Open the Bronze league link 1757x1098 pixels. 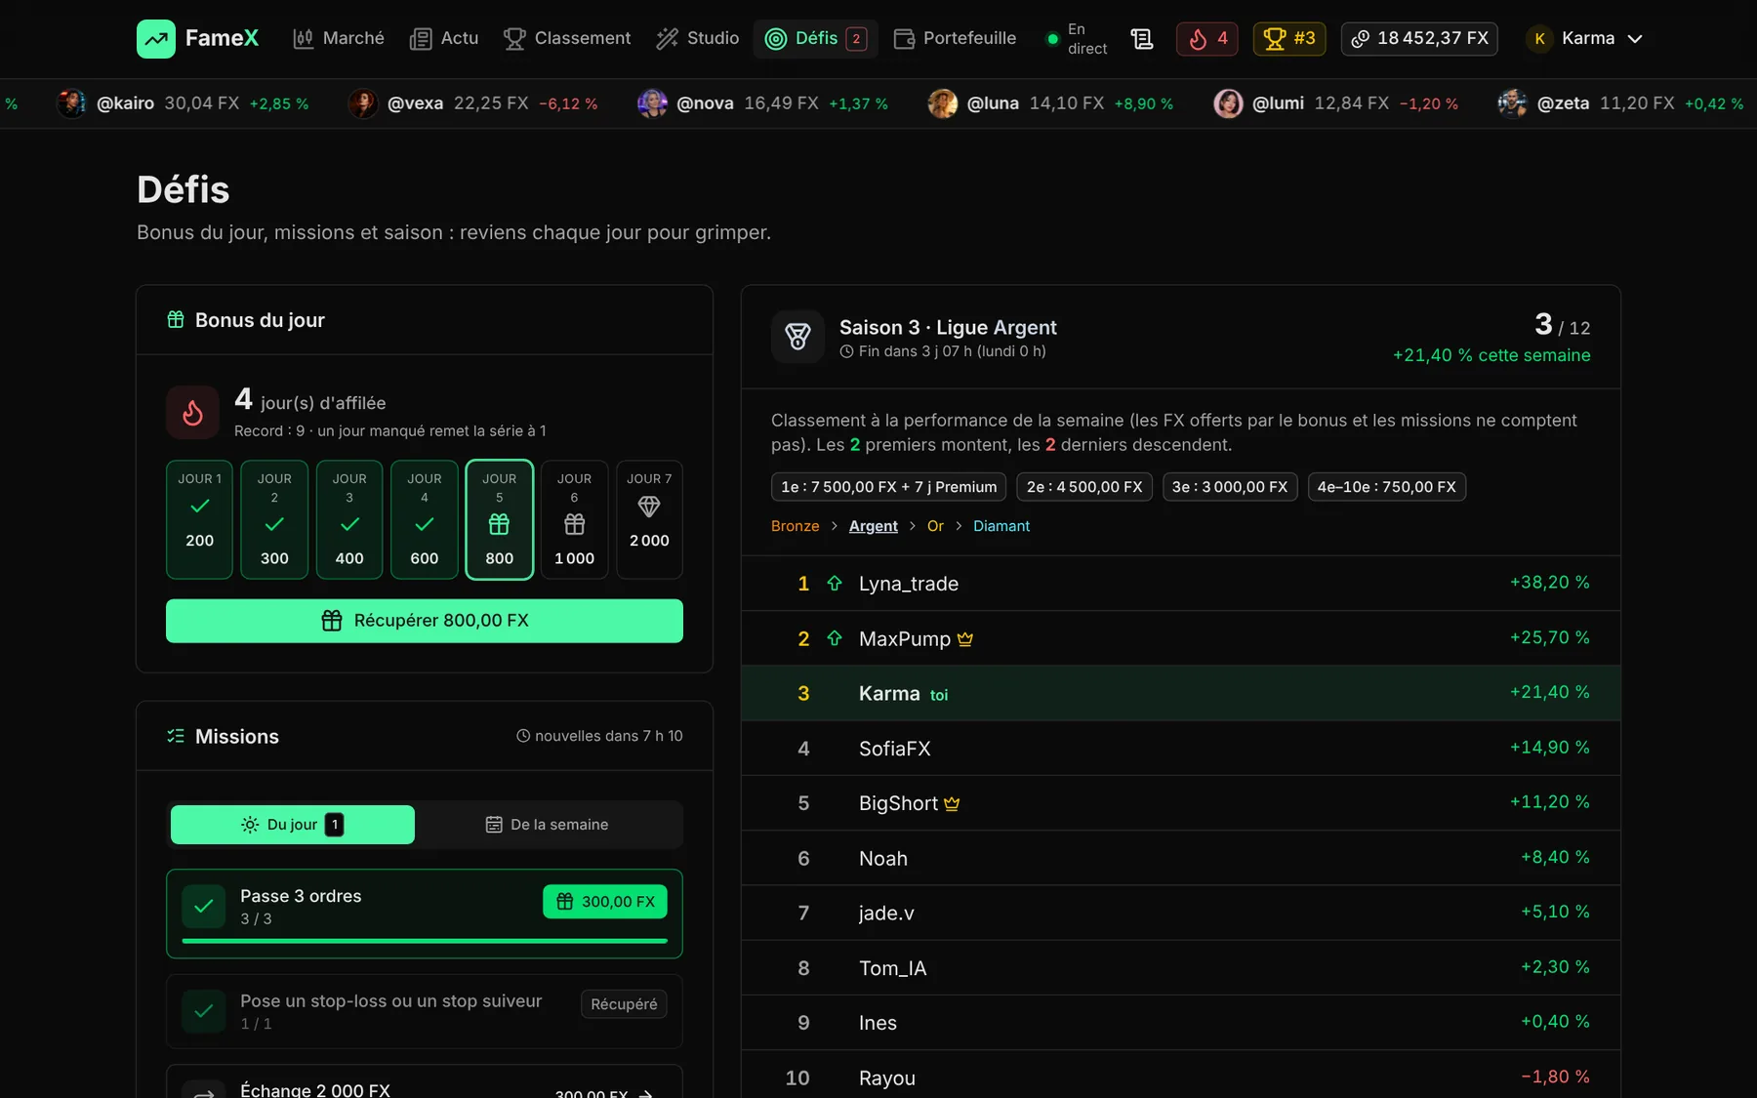[x=796, y=526]
